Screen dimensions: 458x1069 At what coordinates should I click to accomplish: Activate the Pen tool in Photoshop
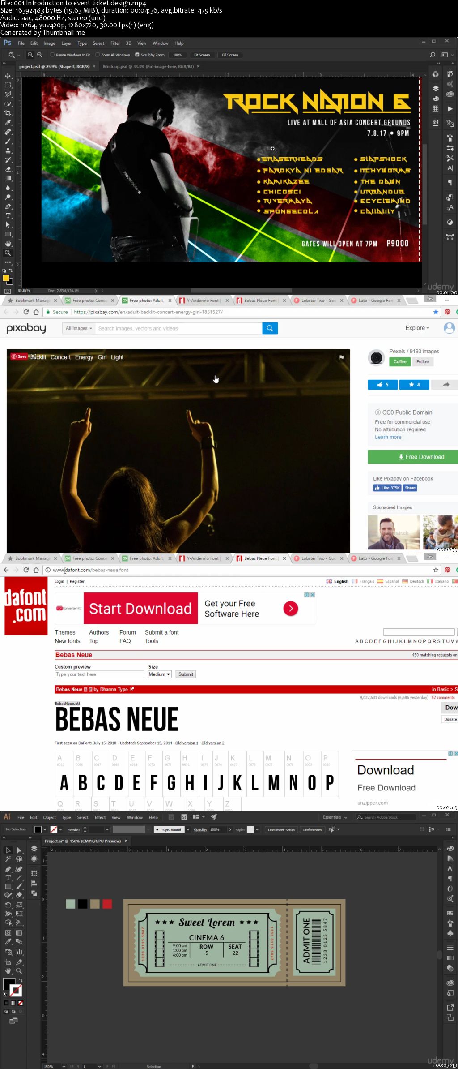pos(8,206)
